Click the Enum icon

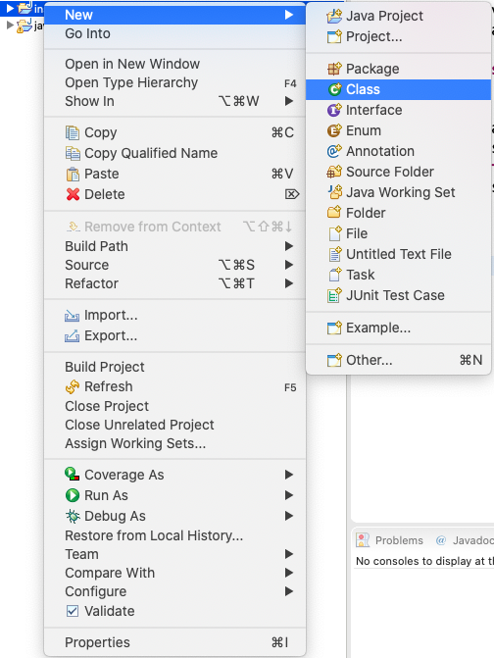(x=334, y=130)
